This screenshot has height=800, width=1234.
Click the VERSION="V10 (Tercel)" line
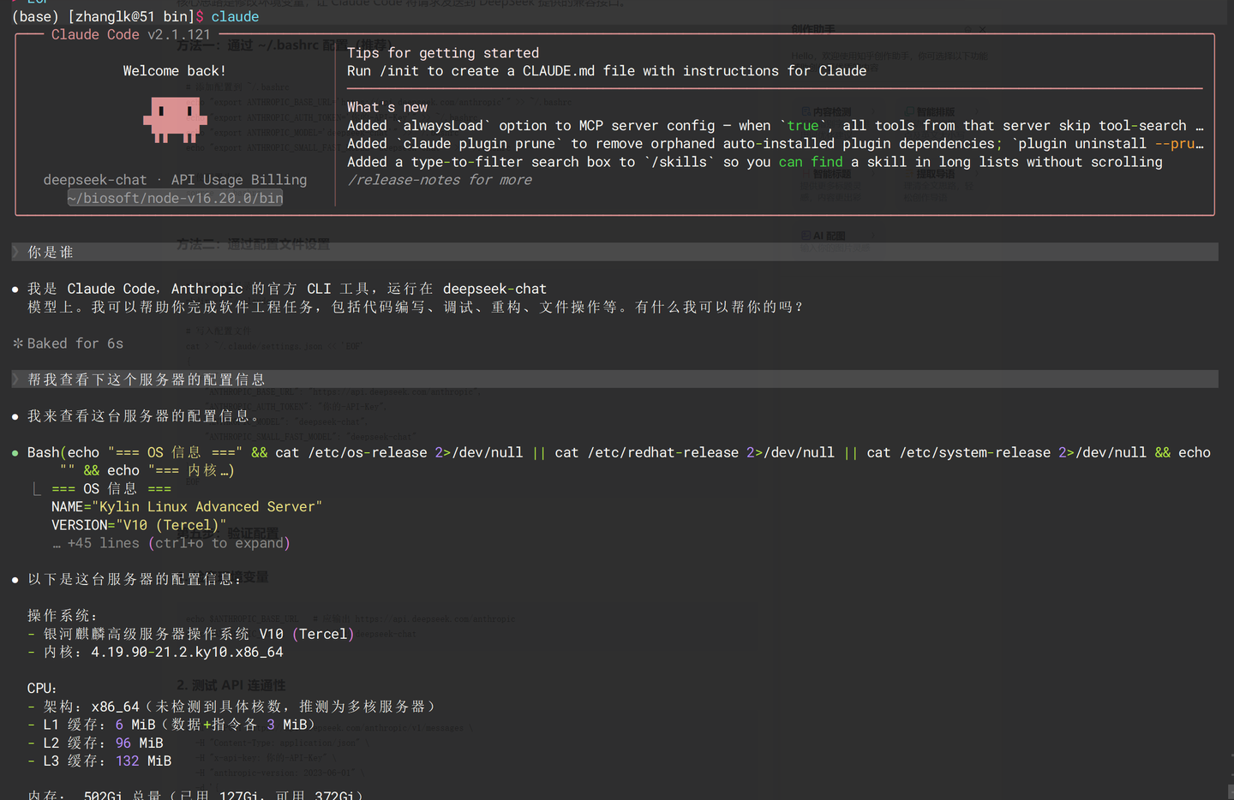[x=139, y=525]
